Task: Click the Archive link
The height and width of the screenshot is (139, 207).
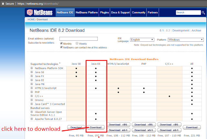Action: (x=196, y=30)
